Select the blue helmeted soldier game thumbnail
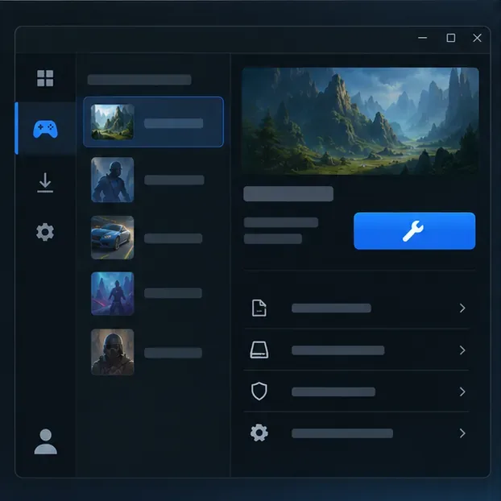The image size is (501, 501). pos(113,180)
